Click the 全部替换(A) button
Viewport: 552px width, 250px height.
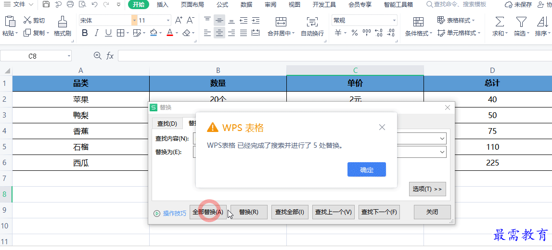[208, 212]
